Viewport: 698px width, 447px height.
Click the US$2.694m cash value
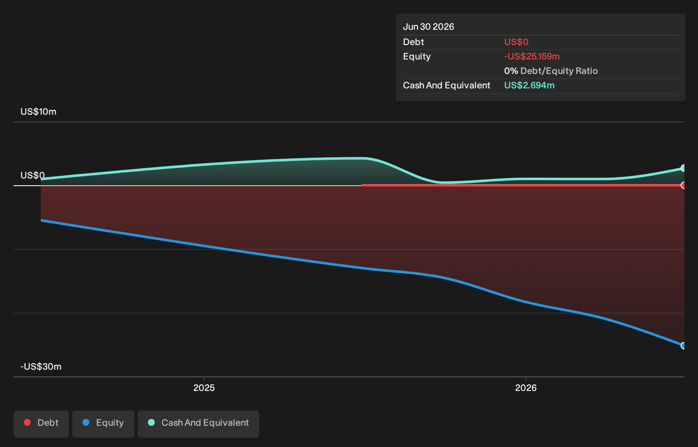pyautogui.click(x=529, y=85)
